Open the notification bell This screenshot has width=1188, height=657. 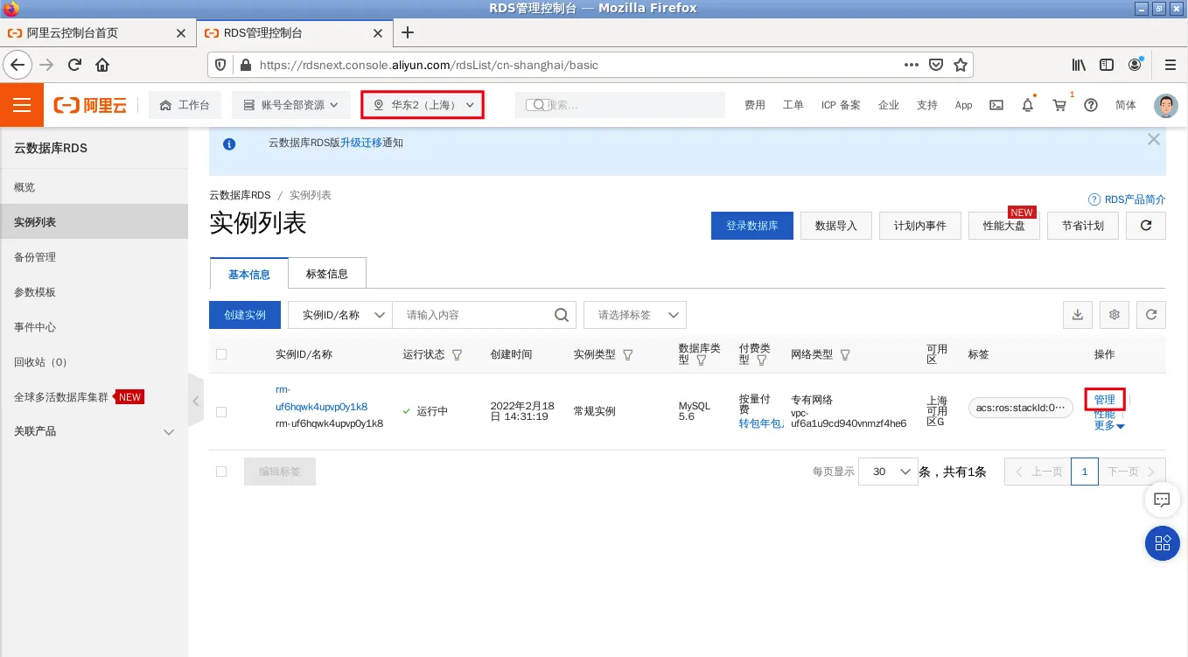tap(1028, 105)
